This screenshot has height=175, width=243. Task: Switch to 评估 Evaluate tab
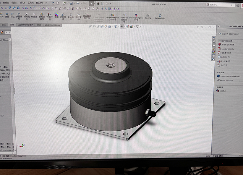(12, 25)
